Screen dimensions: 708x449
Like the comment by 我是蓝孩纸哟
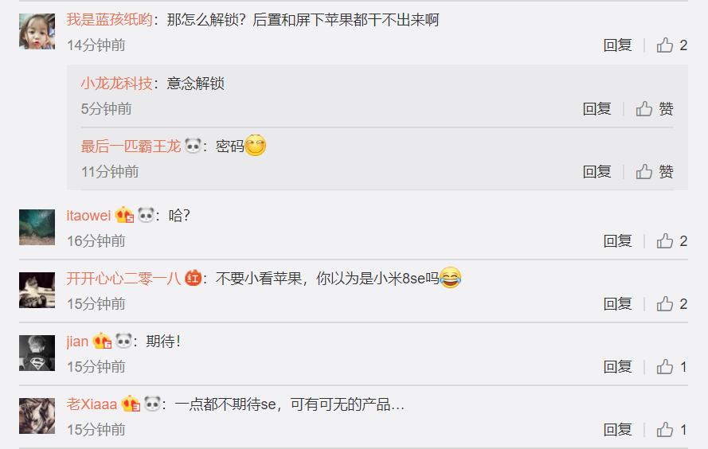click(x=671, y=45)
